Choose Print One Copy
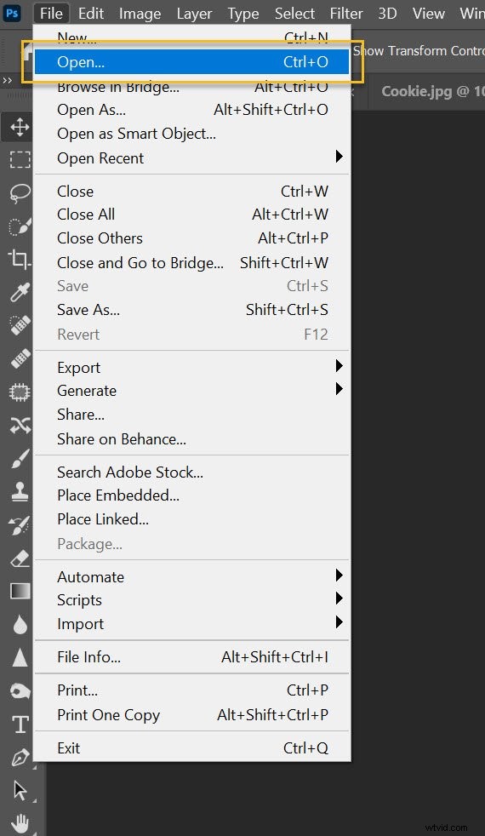 [x=191, y=715]
